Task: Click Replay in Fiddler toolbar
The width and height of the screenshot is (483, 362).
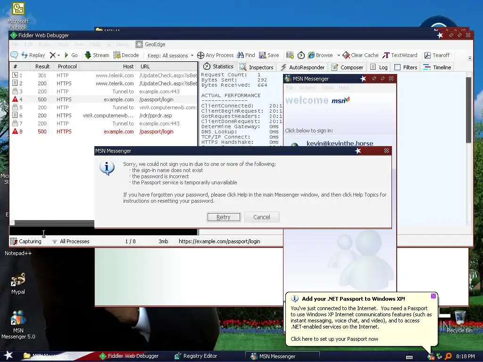Action: (x=33, y=55)
